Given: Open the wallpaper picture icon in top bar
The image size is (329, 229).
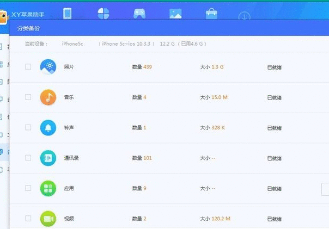Looking at the screenshot, I should [x=175, y=14].
